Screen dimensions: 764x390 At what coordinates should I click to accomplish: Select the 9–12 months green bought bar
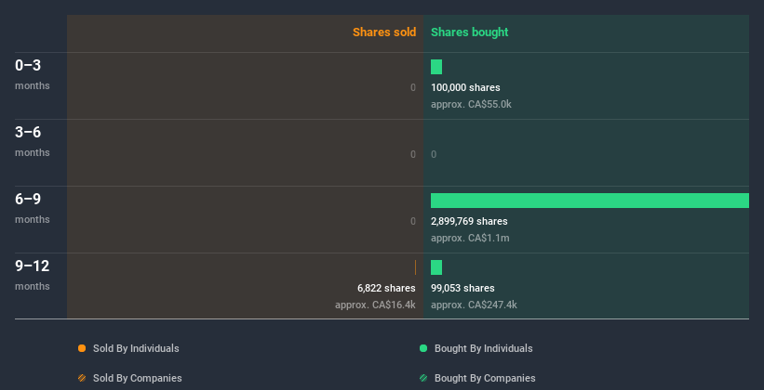click(x=436, y=267)
